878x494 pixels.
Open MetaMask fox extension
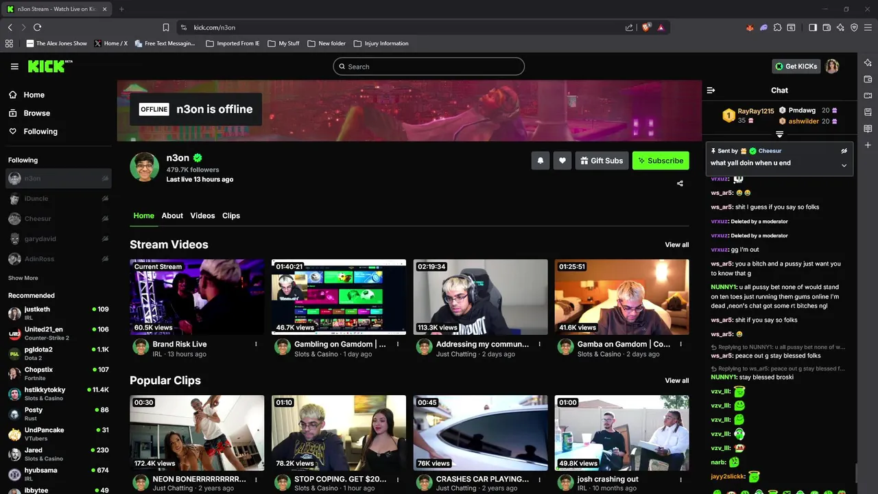750,27
